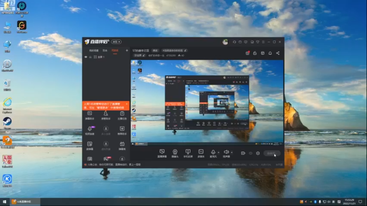
Task: Click the start streaming button
Action: [x=272, y=153]
